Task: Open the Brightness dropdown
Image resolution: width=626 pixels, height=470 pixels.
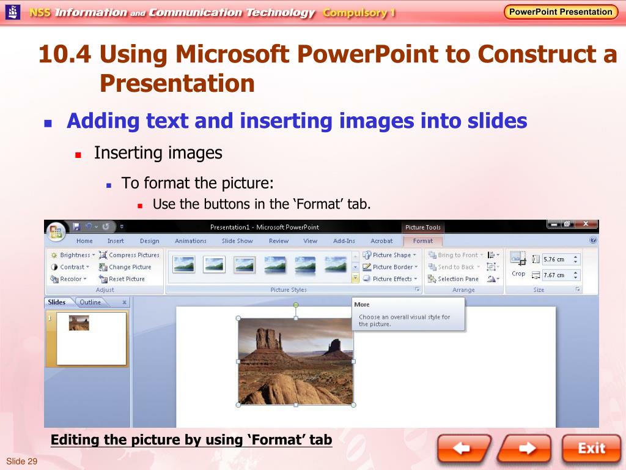Action: 73,255
